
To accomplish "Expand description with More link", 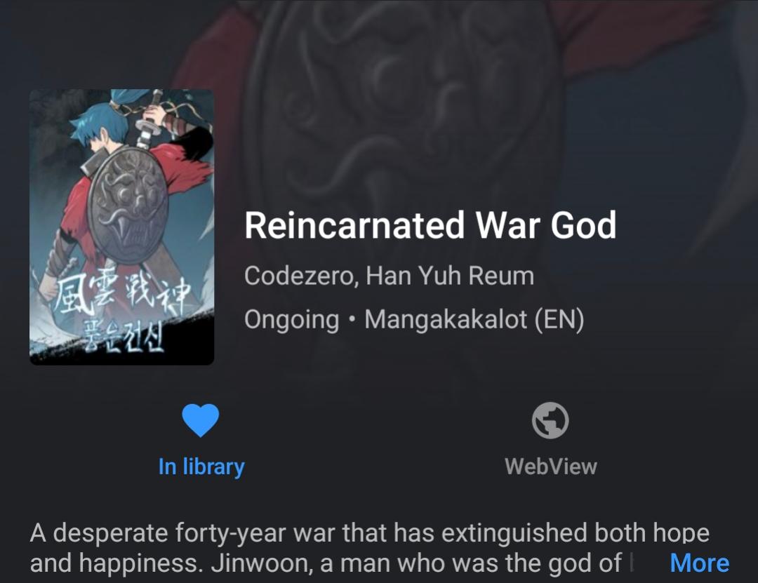I will point(700,563).
